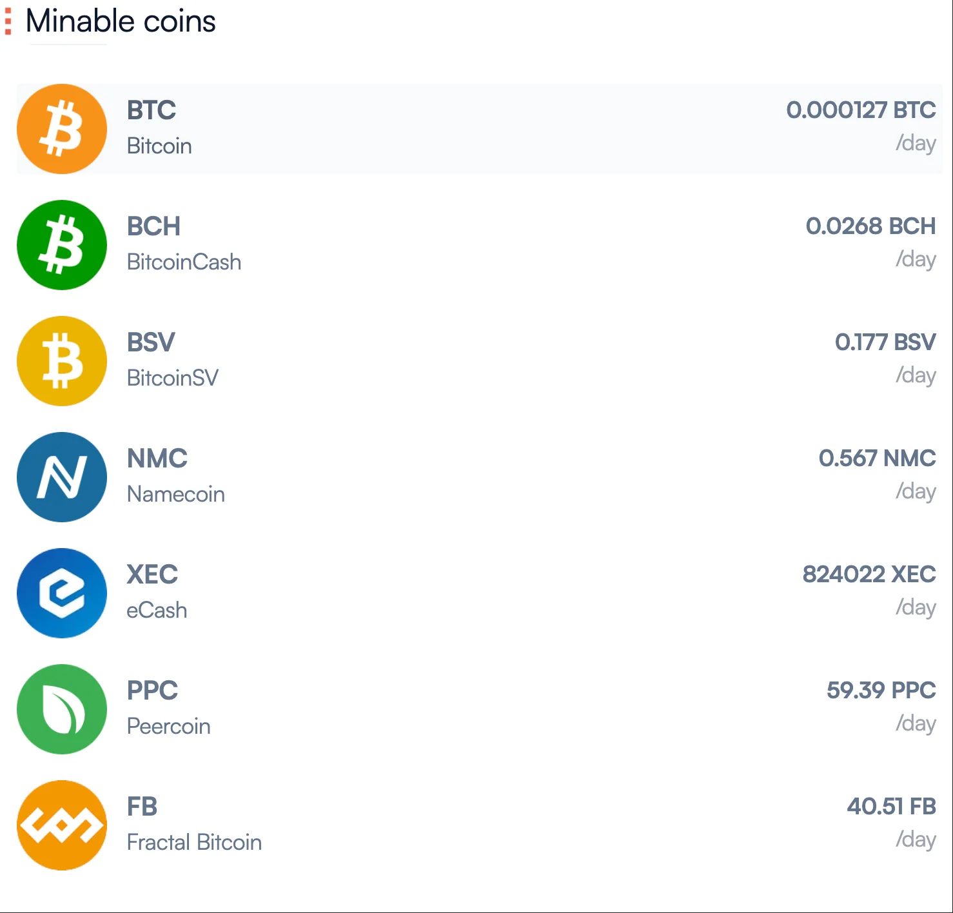
Task: Select the eCash coin name
Action: point(157,610)
